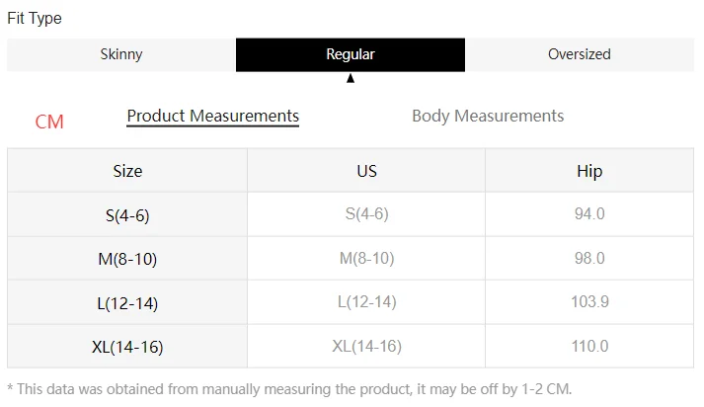Click the black triangle under Regular
The image size is (704, 407).
[x=351, y=78]
